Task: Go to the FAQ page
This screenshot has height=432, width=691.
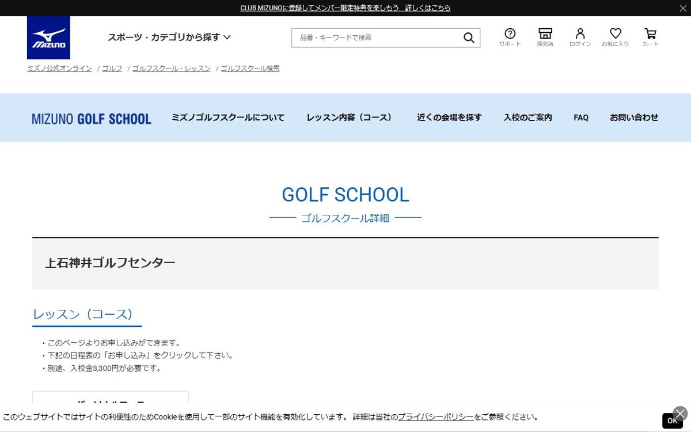Action: 581,118
